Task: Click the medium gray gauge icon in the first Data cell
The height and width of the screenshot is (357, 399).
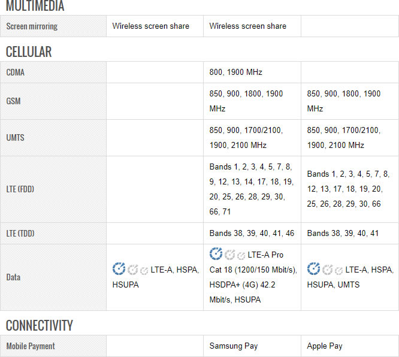Action: 132,270
